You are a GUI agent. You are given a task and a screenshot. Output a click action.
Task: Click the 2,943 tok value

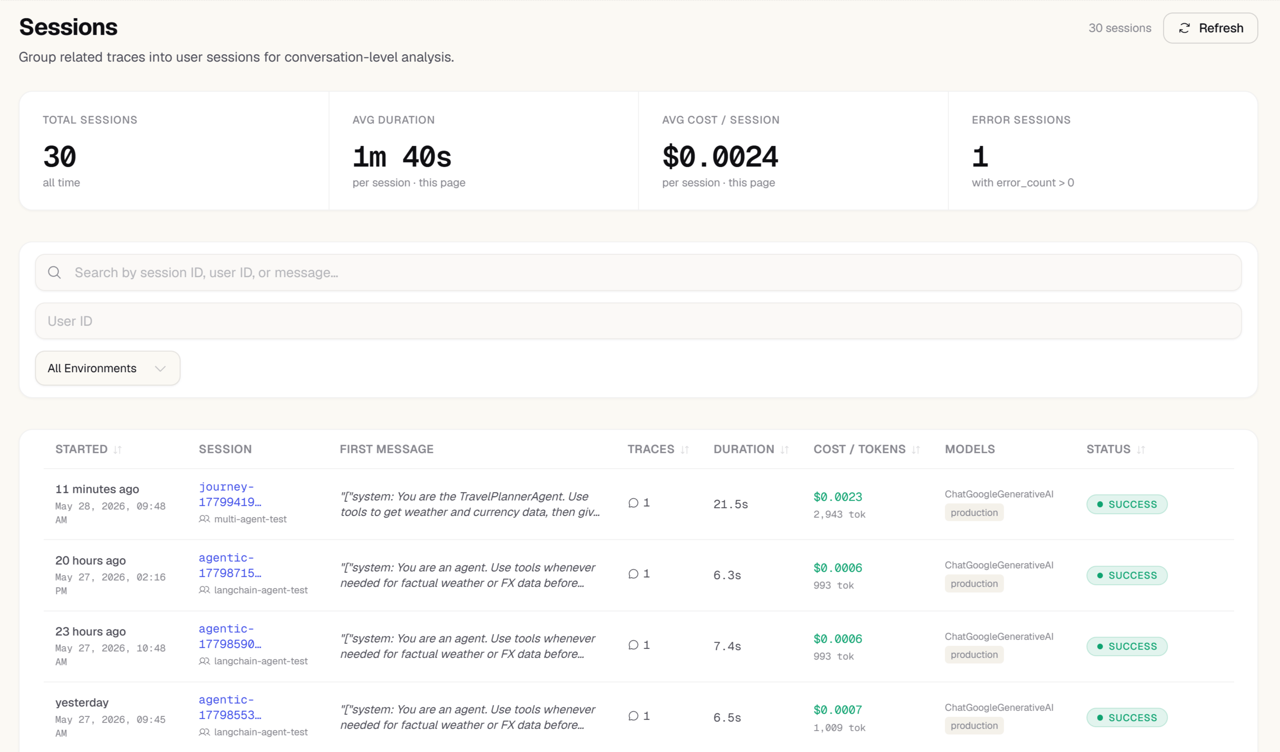pos(839,515)
